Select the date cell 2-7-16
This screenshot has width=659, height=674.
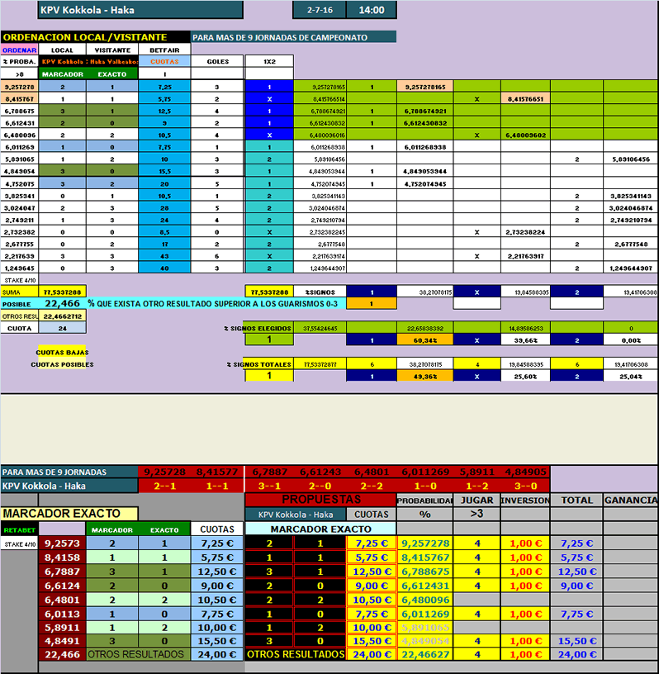click(x=320, y=10)
